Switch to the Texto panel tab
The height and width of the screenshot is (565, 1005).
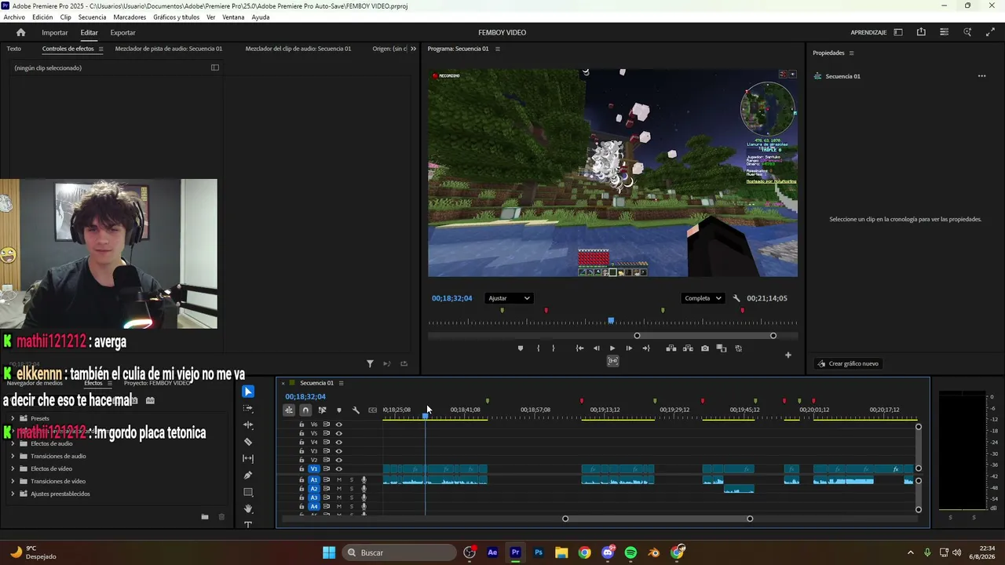pos(14,49)
